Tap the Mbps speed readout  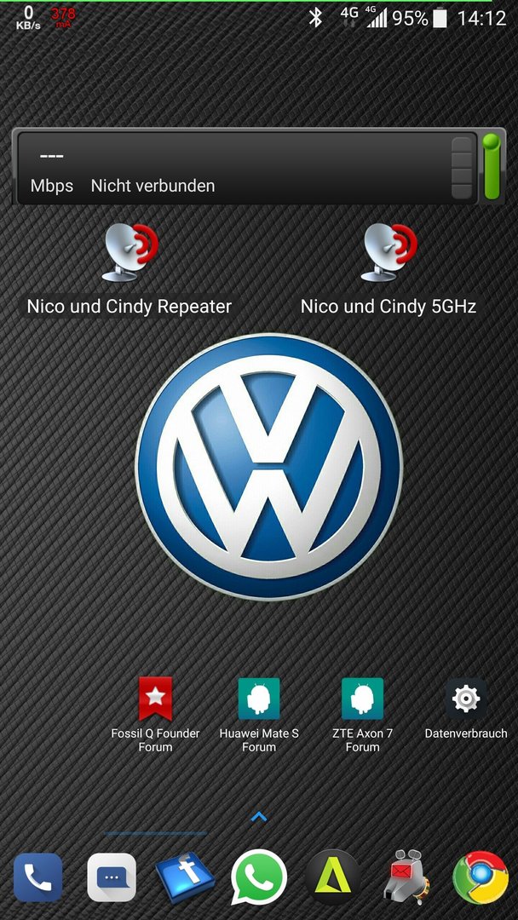[x=52, y=171]
